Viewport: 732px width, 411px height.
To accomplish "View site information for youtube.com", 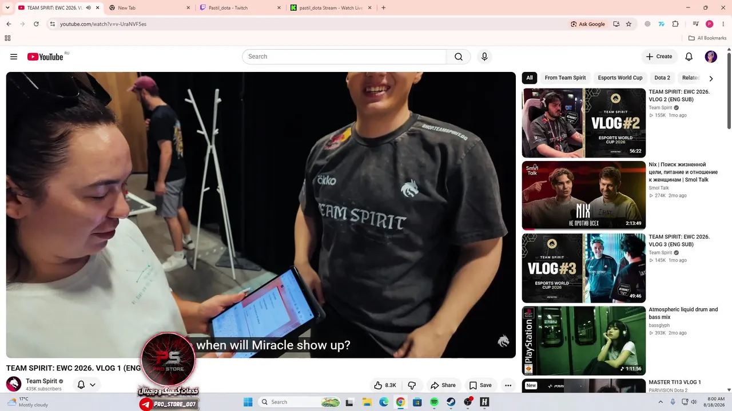I will tap(52, 24).
